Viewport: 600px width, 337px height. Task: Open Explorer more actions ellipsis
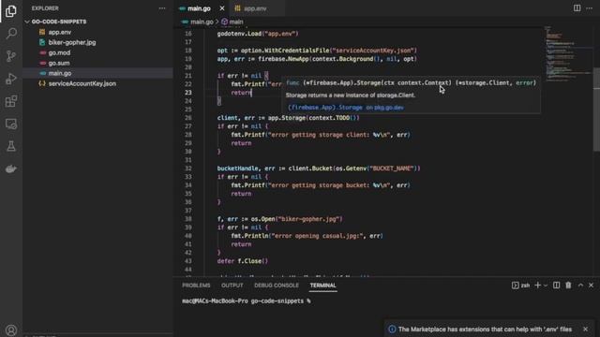(162, 8)
